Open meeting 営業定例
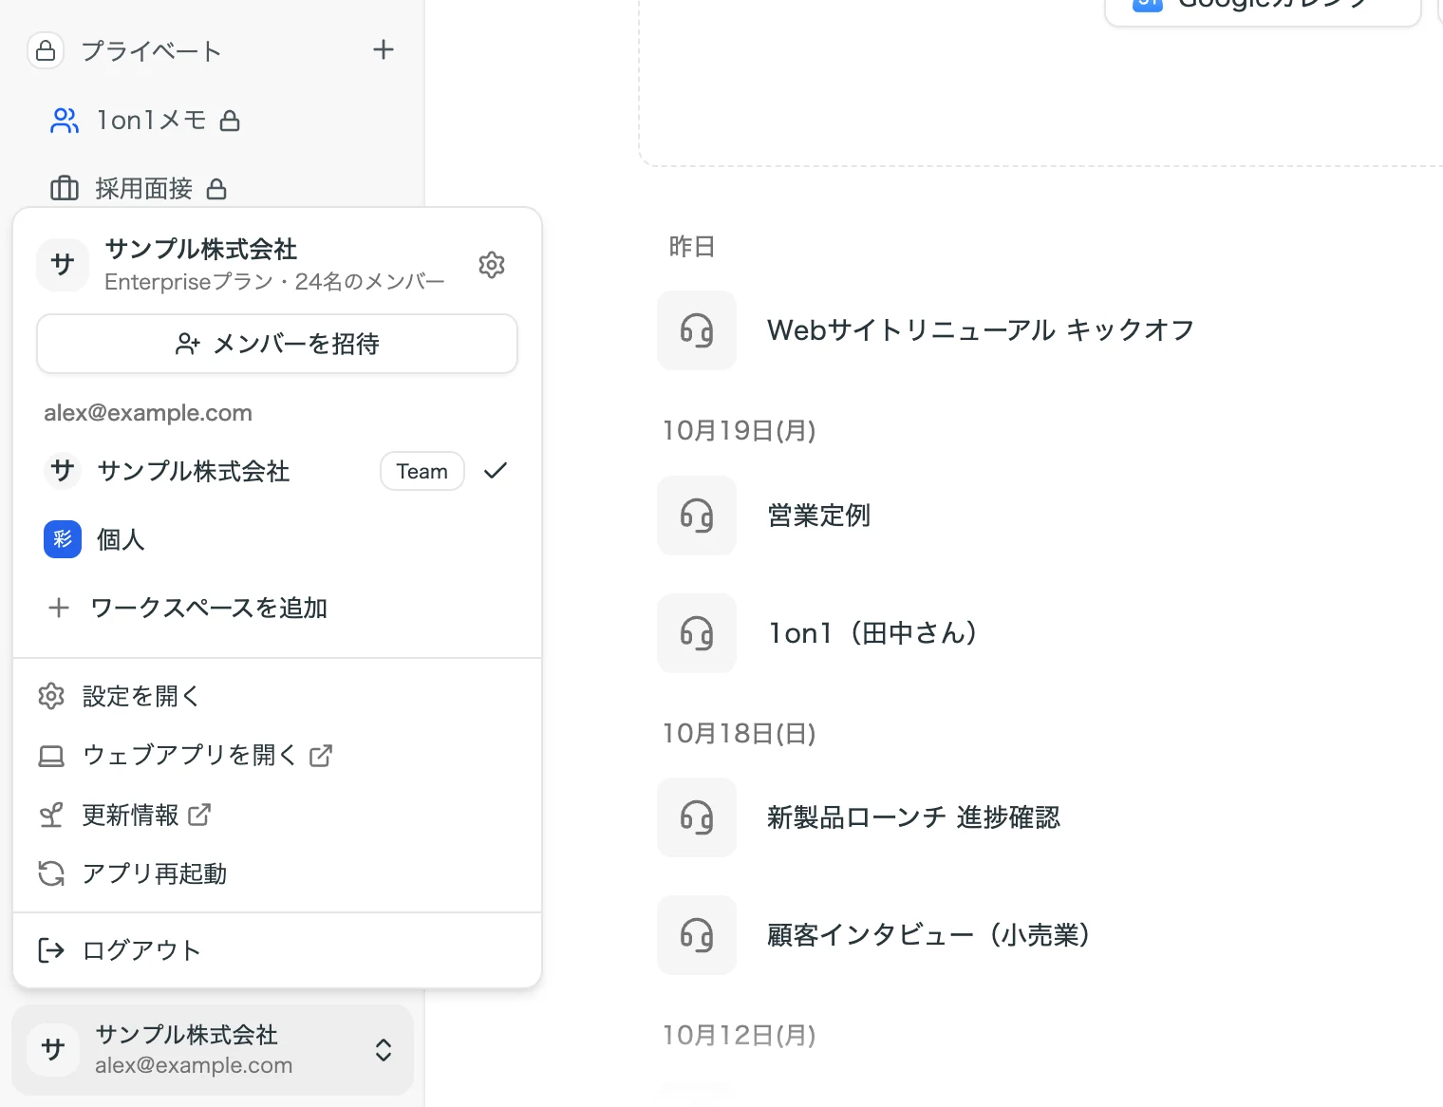 pos(818,516)
